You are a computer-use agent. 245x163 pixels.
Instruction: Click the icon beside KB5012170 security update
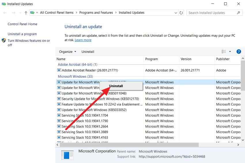pyautogui.click(x=59, y=99)
